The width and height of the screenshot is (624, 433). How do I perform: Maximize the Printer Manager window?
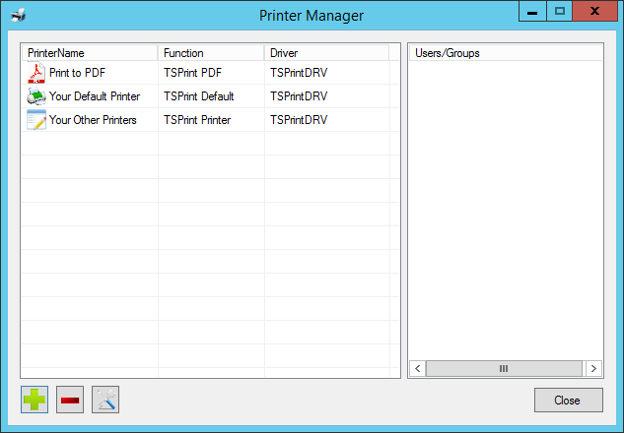point(560,13)
